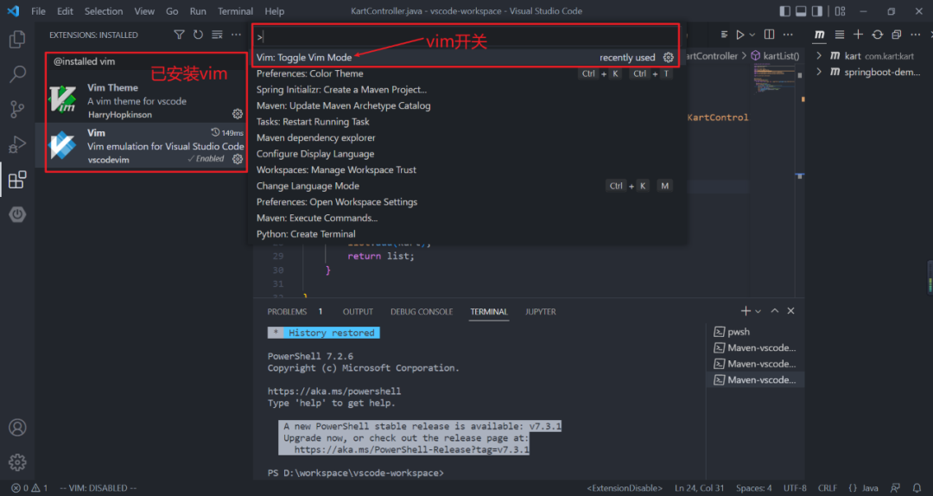Configure keybinding for Toggle Vim Mode
The height and width of the screenshot is (496, 933).
(x=668, y=57)
